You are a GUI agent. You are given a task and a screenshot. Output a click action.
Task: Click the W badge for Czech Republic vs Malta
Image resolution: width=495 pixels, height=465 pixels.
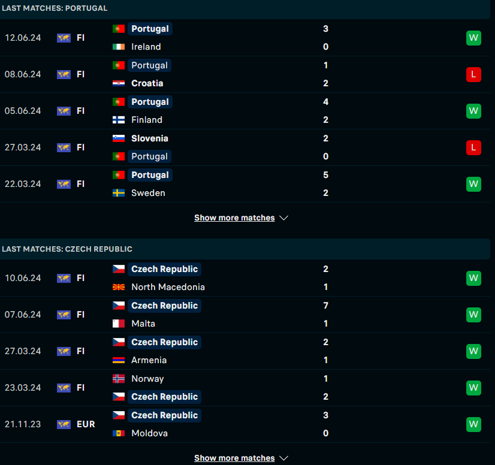(473, 315)
